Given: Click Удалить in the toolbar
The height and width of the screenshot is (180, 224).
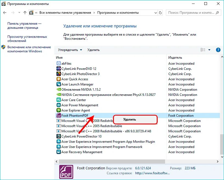Looking at the screenshot, I should [93, 50].
